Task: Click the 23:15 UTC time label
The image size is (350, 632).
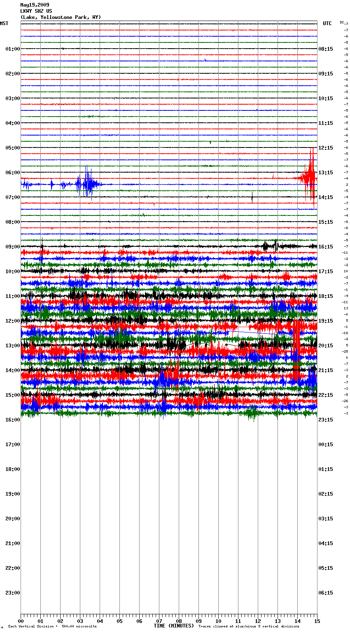Action: tap(326, 420)
